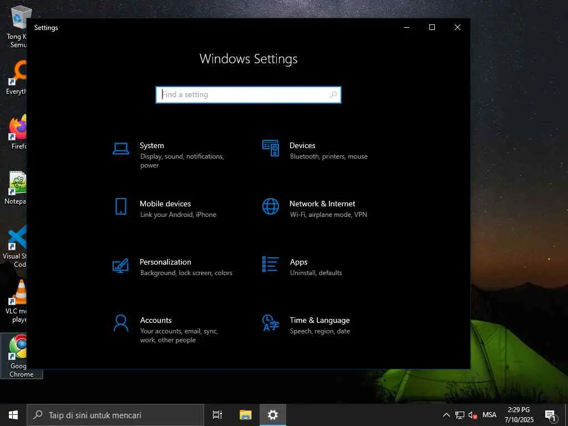Select the Notepad++ desktop shortcut

coord(16,187)
